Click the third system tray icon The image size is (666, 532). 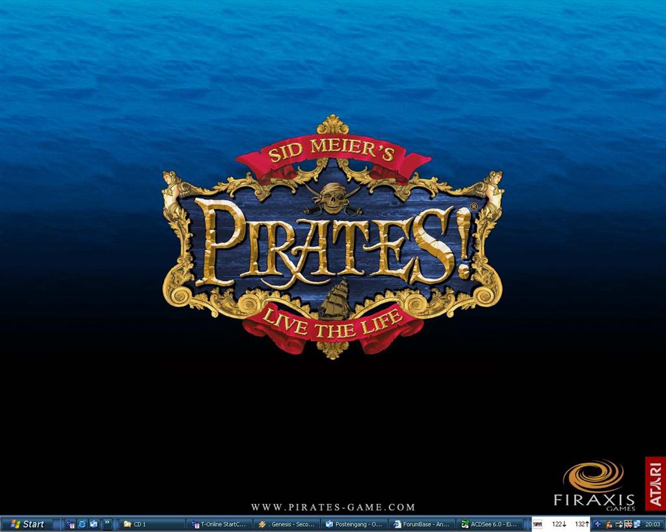tap(619, 524)
